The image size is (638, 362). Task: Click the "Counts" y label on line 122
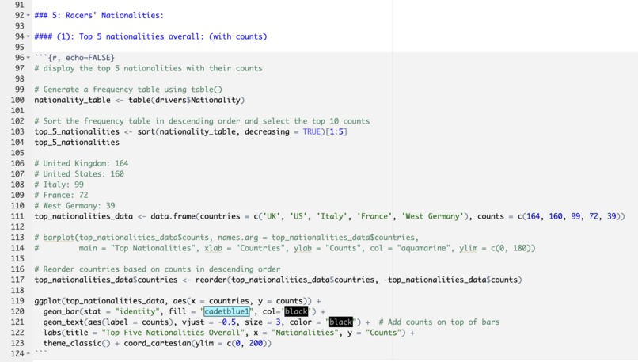click(x=382, y=333)
